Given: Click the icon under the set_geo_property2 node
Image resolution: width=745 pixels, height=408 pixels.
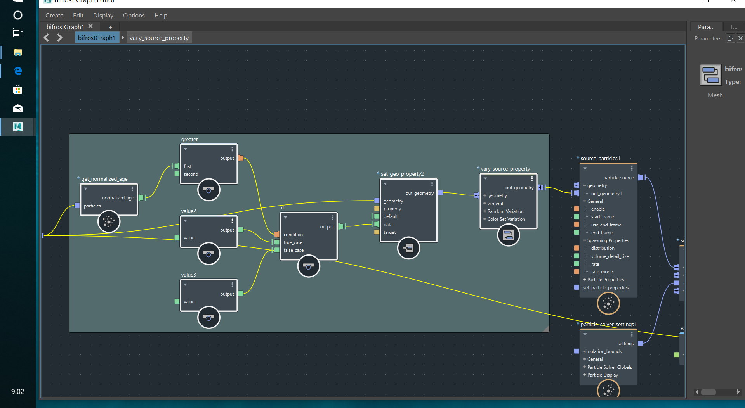Looking at the screenshot, I should [408, 248].
